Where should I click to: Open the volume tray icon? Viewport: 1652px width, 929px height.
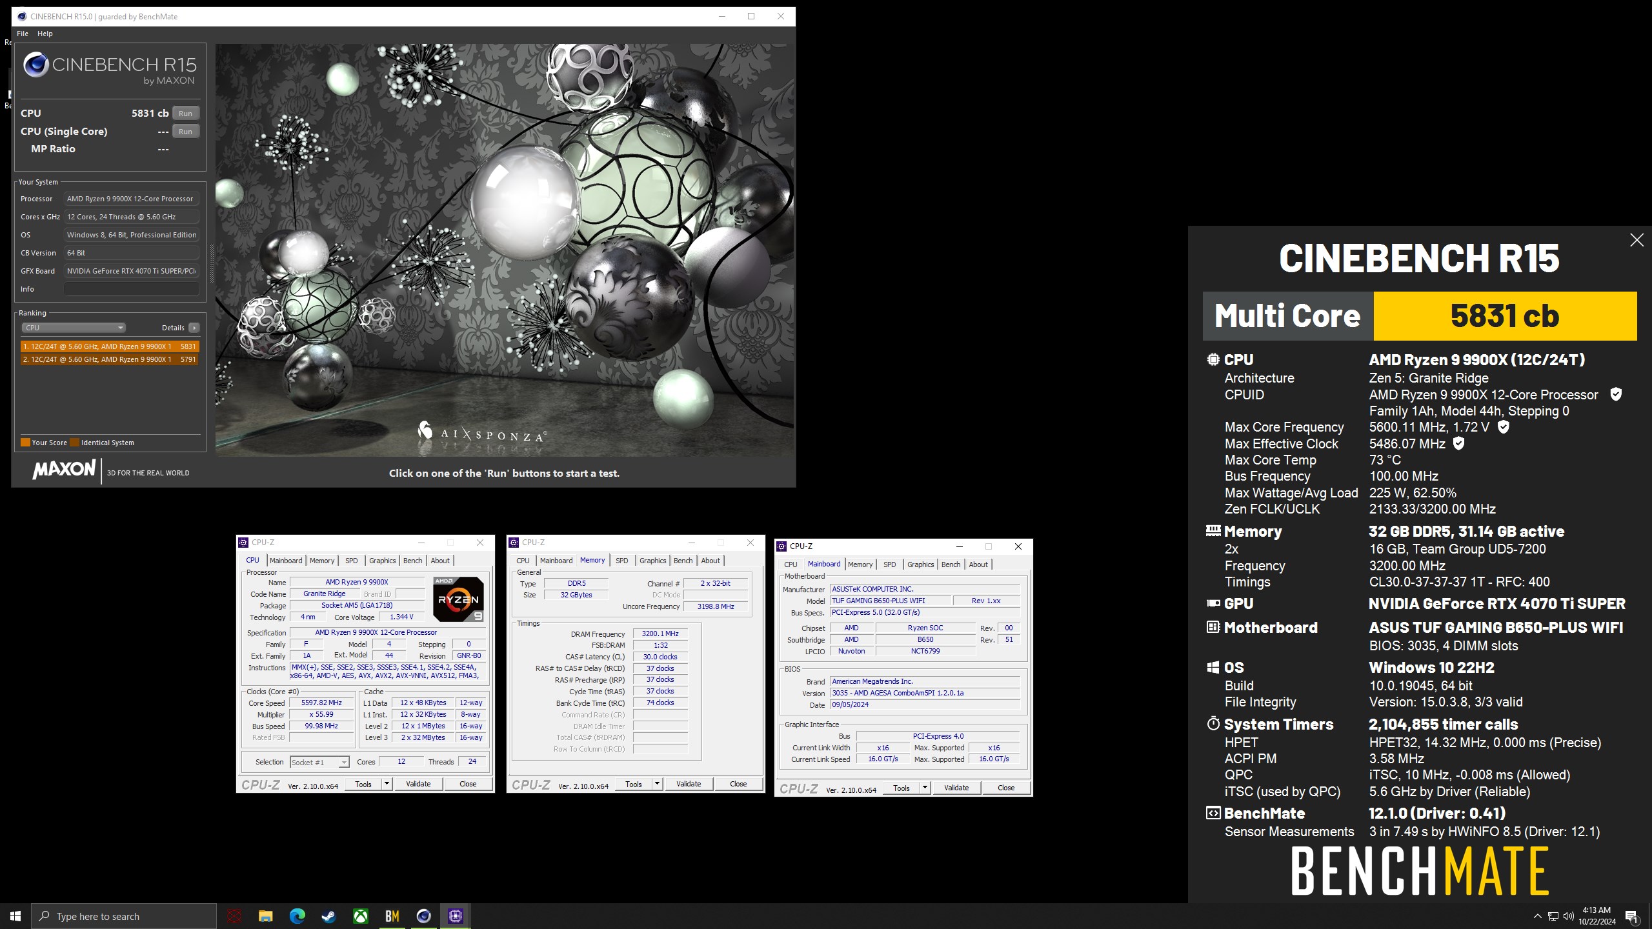coord(1569,916)
